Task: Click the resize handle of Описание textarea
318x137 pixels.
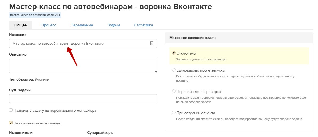Action: click(x=155, y=71)
